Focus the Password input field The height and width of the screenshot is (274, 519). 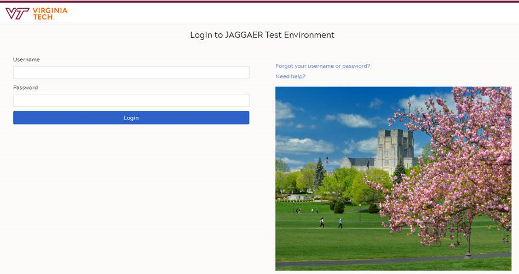(x=131, y=100)
